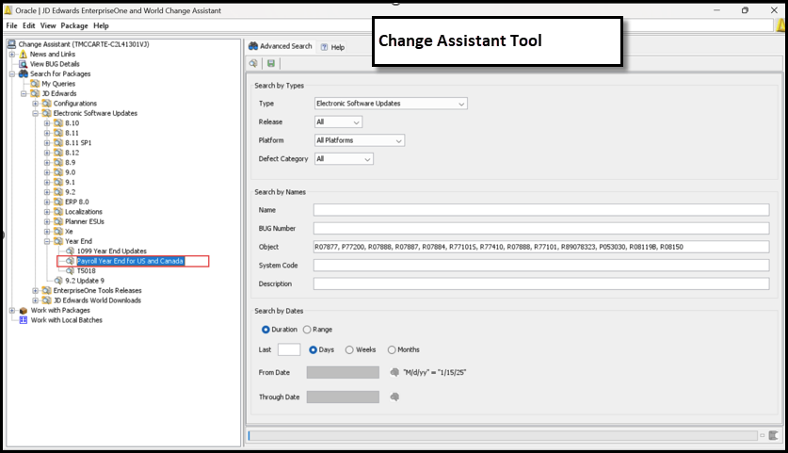Click the grid icon for Work with Local Batches
Viewport: 788px width, 453px height.
(24, 320)
